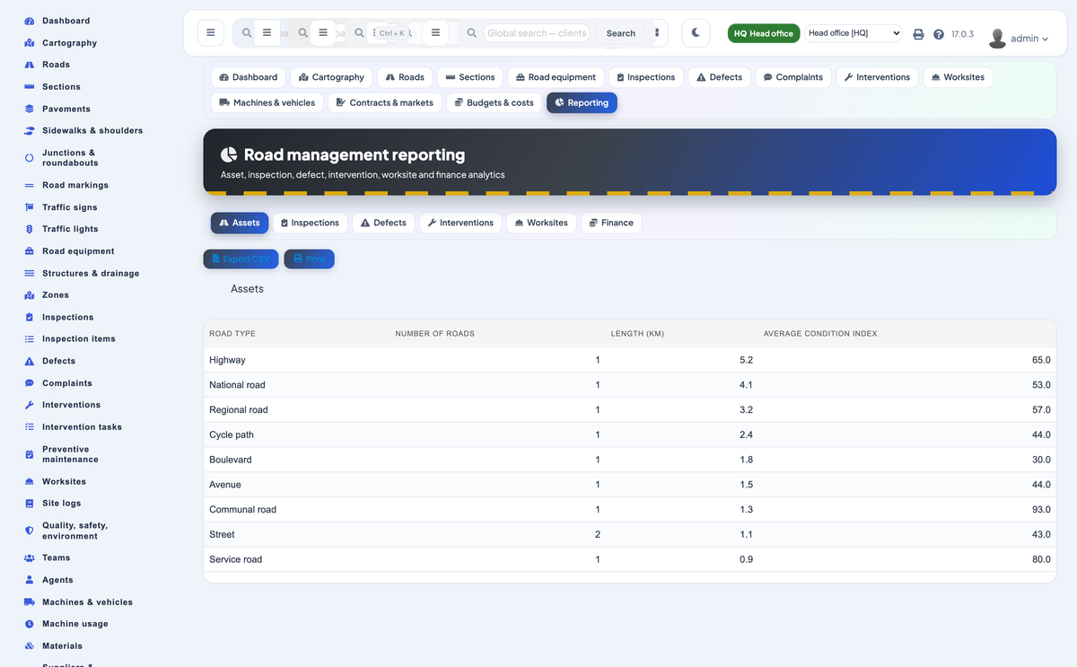Open Preventive maintenance in the sidebar
The image size is (1077, 667).
tap(70, 454)
